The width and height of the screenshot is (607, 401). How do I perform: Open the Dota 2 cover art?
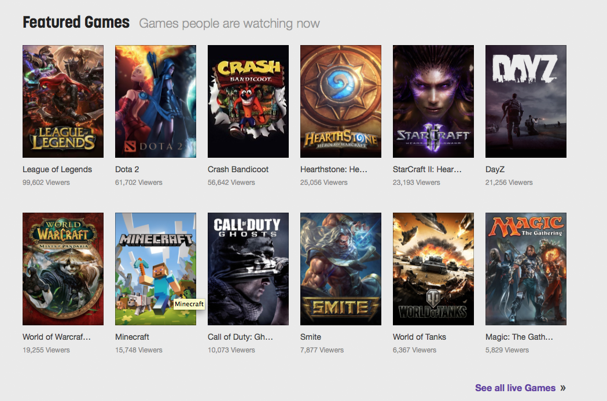156,101
